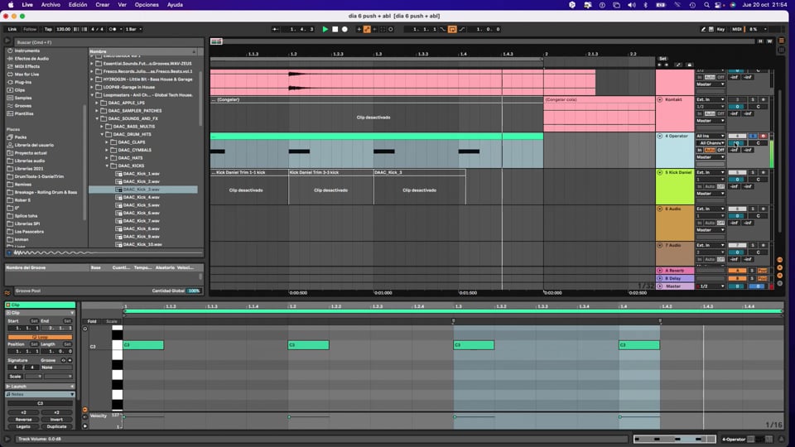Toggle the Scale button next to Fold

pos(112,321)
